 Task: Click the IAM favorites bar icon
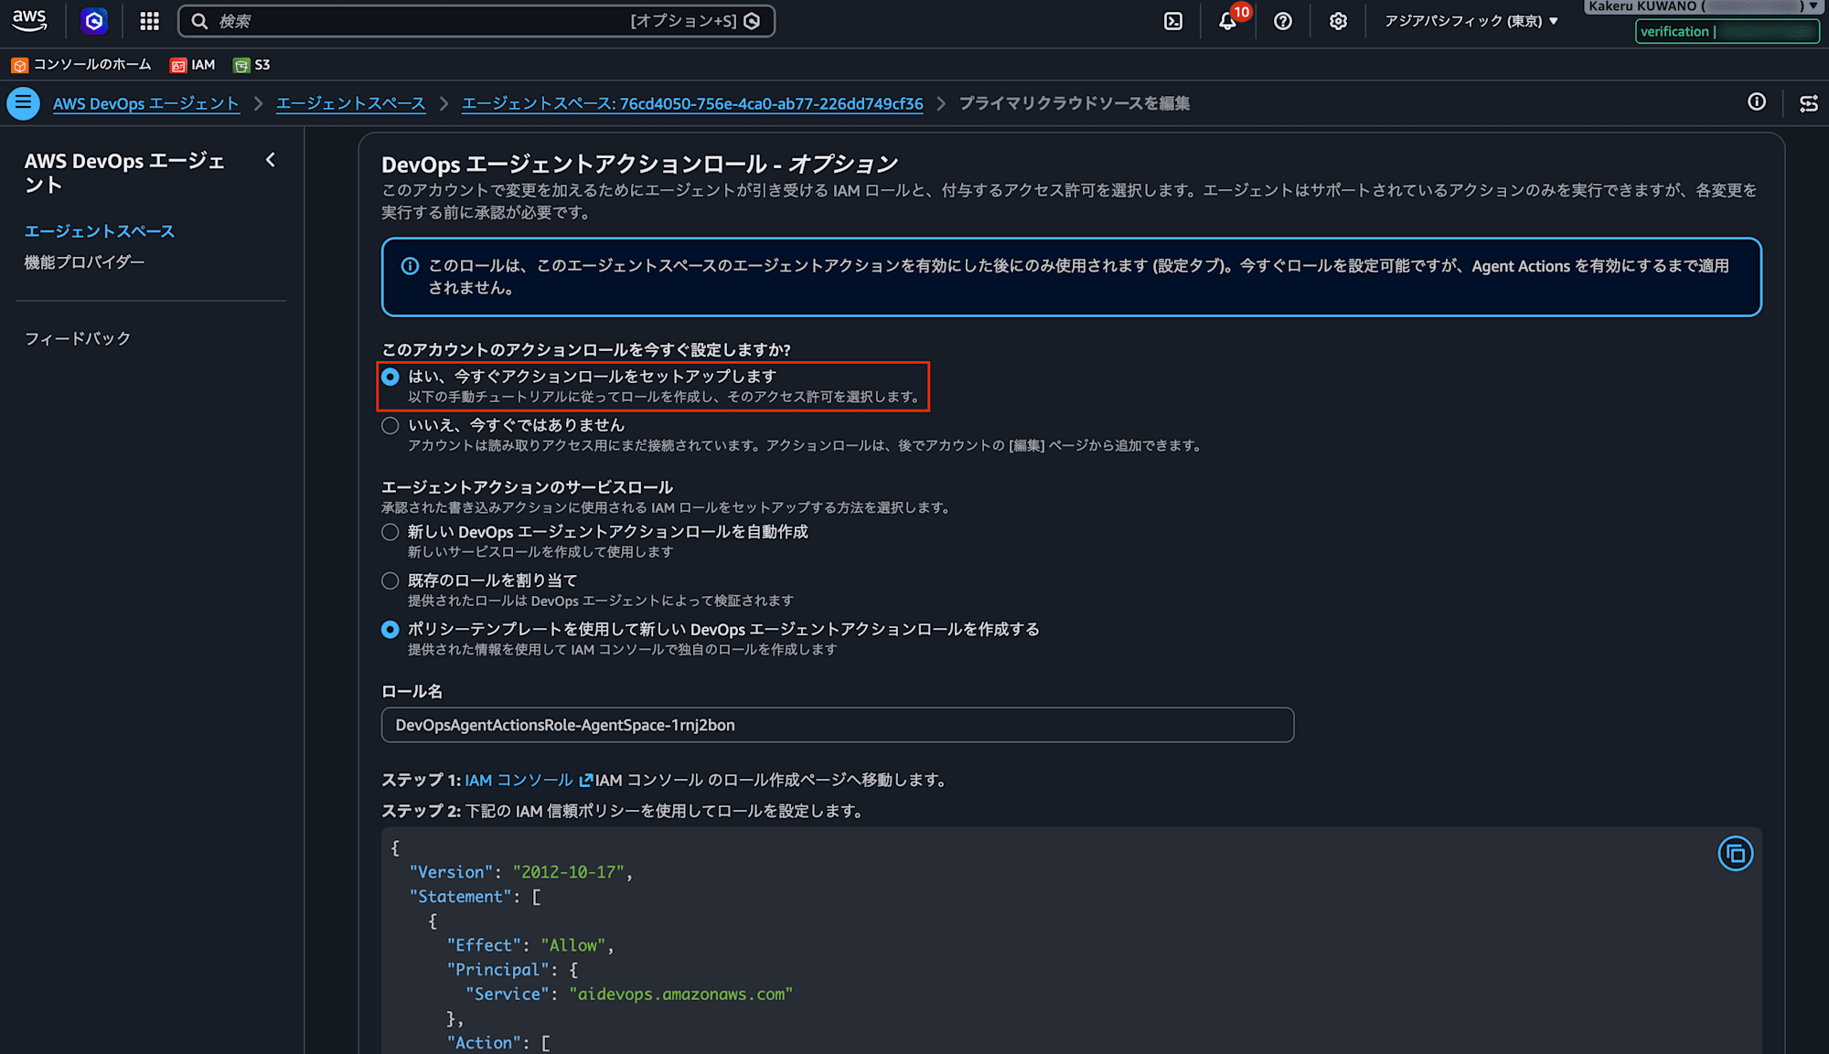click(178, 65)
